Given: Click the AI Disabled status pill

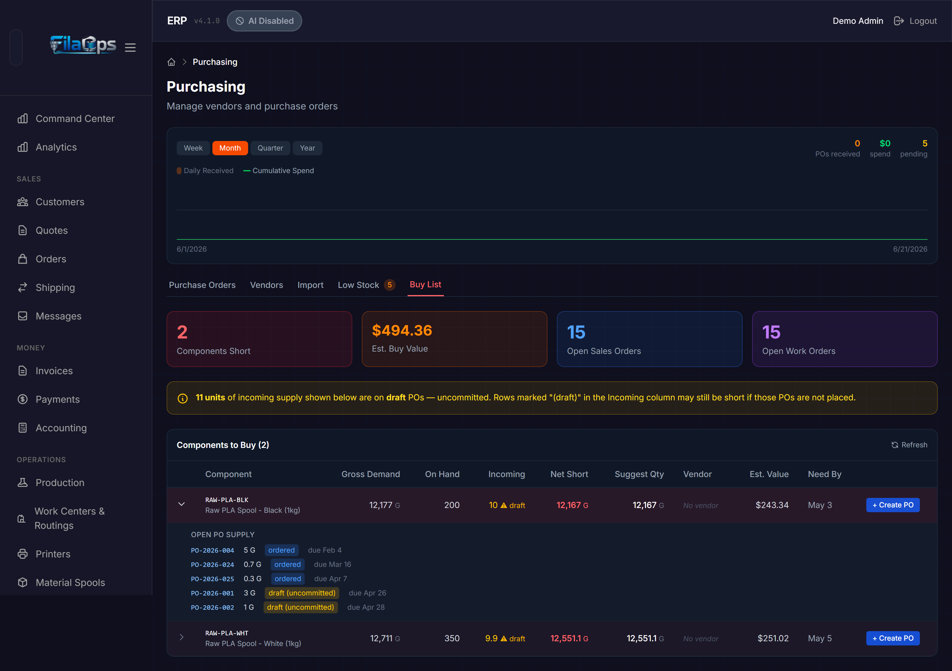Looking at the screenshot, I should 264,21.
